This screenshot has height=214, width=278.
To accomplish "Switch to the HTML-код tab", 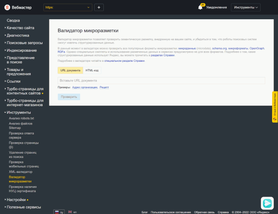I will tap(92, 70).
